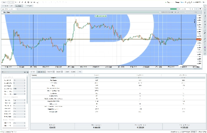Click the orange current price label on the price axis
The width and height of the screenshot is (207, 133).
pos(199,39)
